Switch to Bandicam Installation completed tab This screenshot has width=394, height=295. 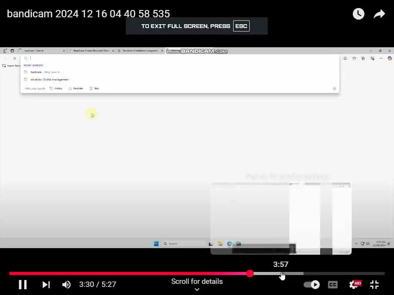[140, 51]
